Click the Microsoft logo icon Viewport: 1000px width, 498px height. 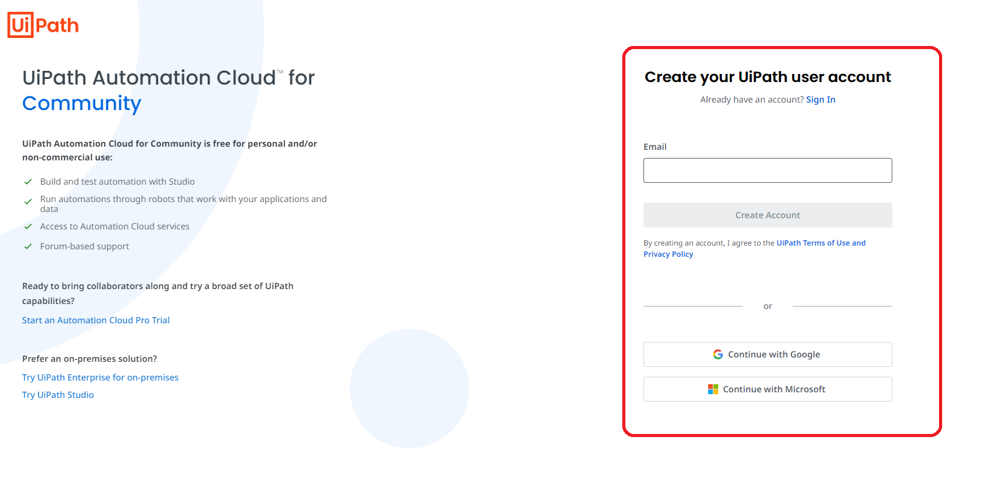pyautogui.click(x=713, y=389)
